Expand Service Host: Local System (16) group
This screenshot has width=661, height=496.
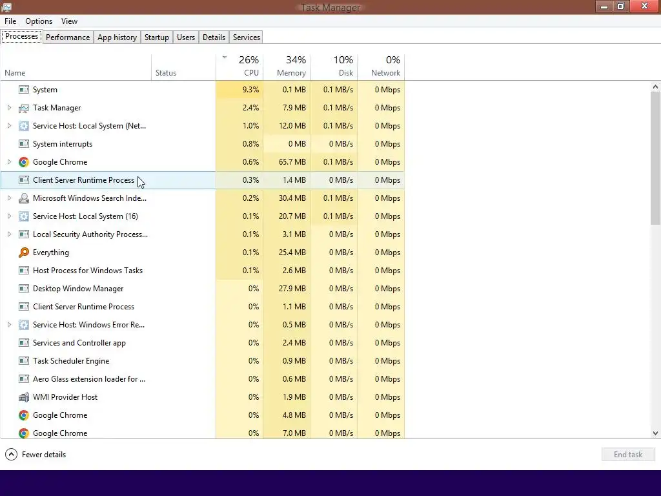tap(9, 216)
